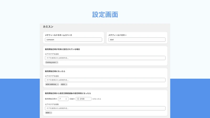Focus tag search field under 販売開始日時になったら
This screenshot has width=210, height=118.
tap(105, 80)
